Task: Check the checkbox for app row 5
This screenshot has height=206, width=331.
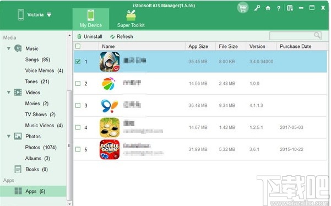Action: click(x=78, y=149)
